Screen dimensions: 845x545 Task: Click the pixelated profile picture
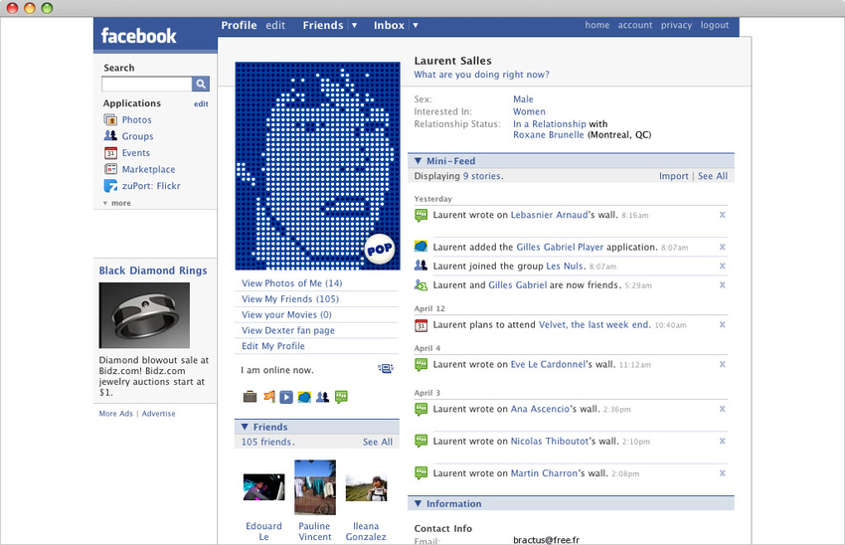317,165
